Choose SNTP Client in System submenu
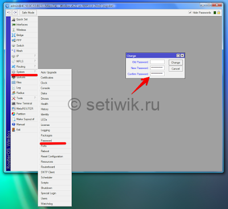The width and height of the screenshot is (228, 209). [55, 172]
